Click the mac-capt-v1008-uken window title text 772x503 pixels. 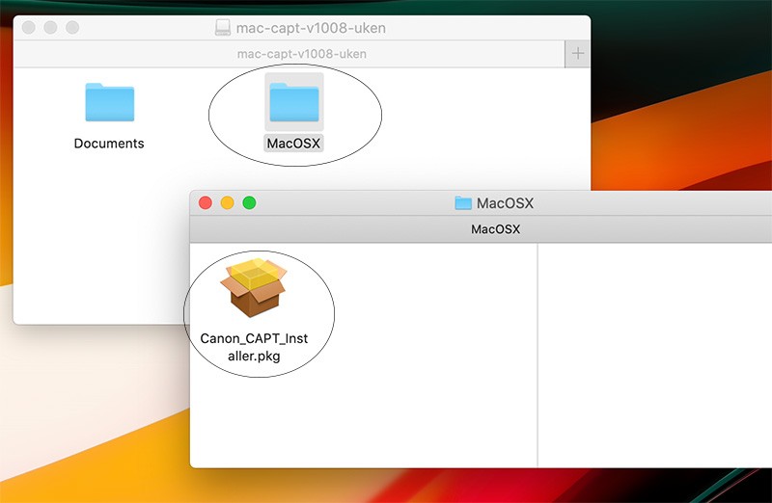tap(311, 28)
